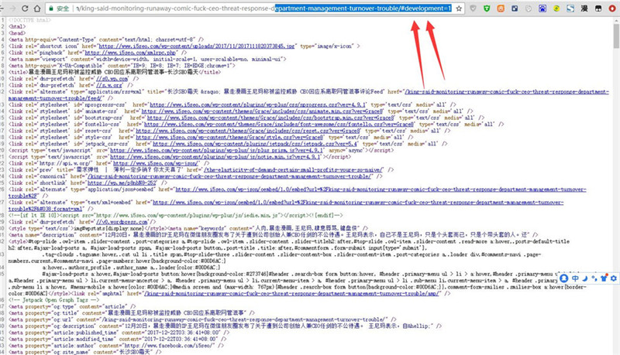620x355 pixels.
Task: Select the article:published_time meta line
Action: tap(119, 333)
